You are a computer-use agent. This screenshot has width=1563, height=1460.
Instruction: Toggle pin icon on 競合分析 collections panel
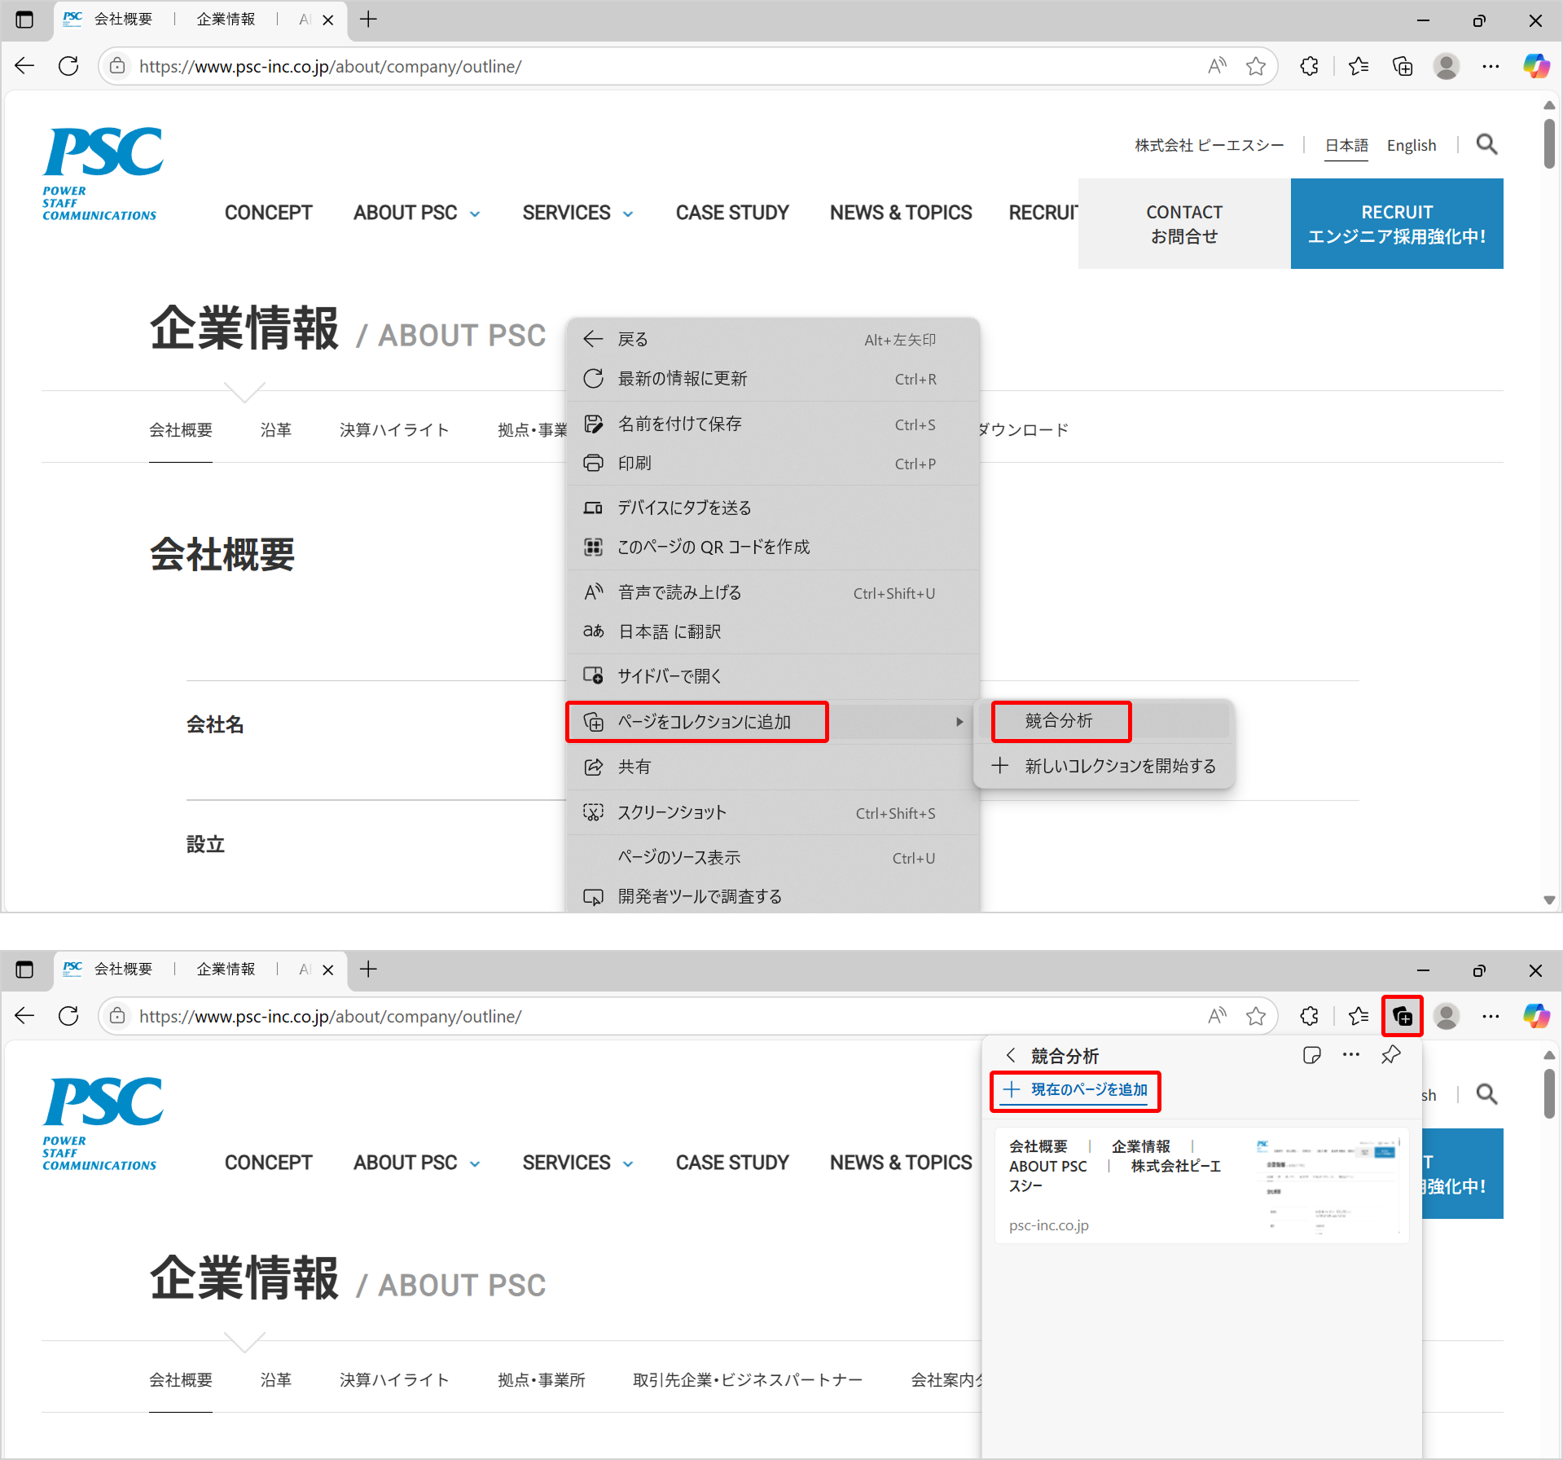[x=1391, y=1056]
